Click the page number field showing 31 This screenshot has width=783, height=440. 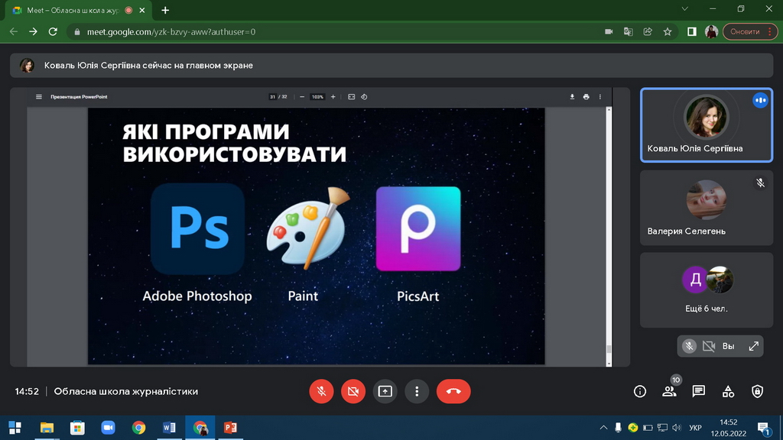[273, 97]
